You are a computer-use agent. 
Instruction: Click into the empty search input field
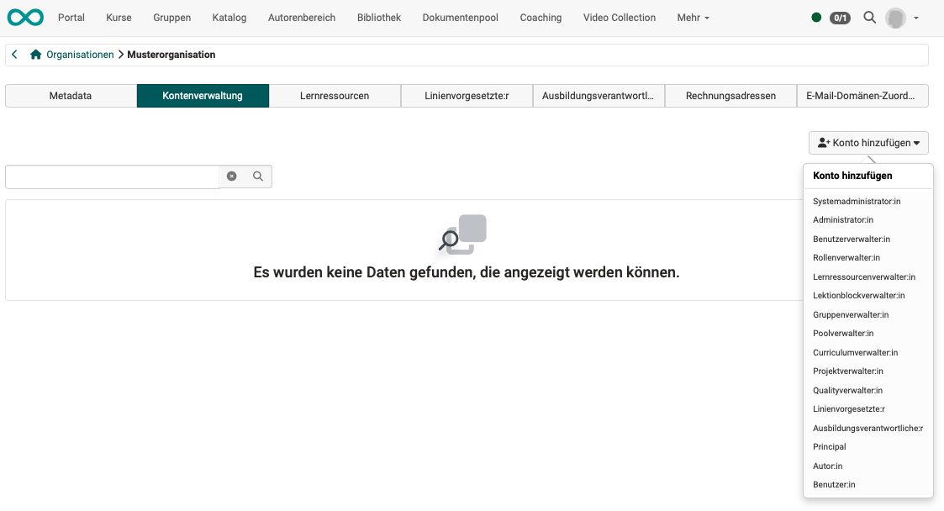click(109, 176)
